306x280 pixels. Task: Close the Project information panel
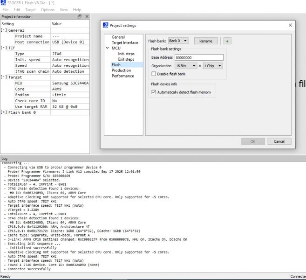87,17
